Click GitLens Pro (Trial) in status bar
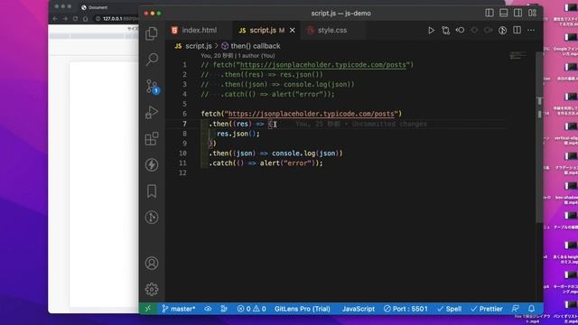The height and width of the screenshot is (325, 578). tap(302, 309)
